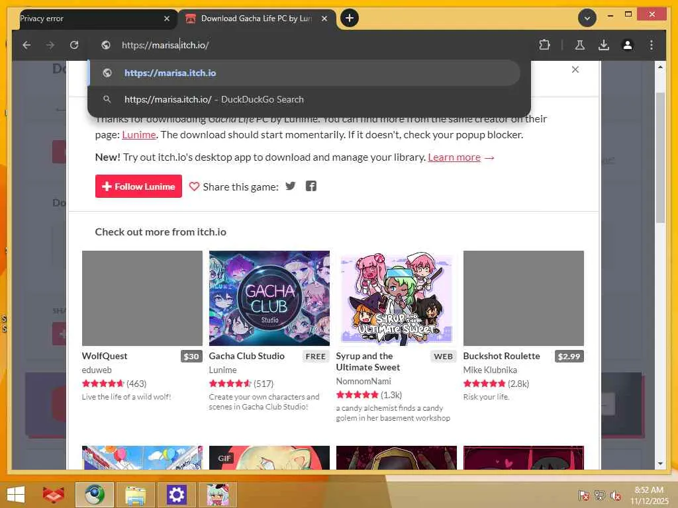Open the red fox taskbar app

[53, 495]
